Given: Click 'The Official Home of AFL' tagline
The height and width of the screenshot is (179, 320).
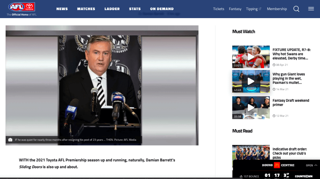Looking at the screenshot, I should click(x=22, y=15).
